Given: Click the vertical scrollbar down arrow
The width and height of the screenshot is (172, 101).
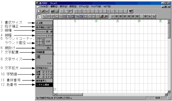Looking at the screenshot, I should pyautogui.click(x=169, y=91).
